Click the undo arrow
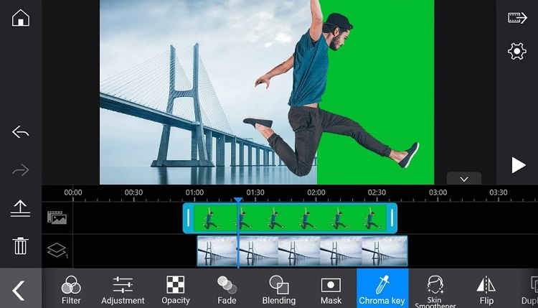This screenshot has height=308, width=538. (x=21, y=132)
